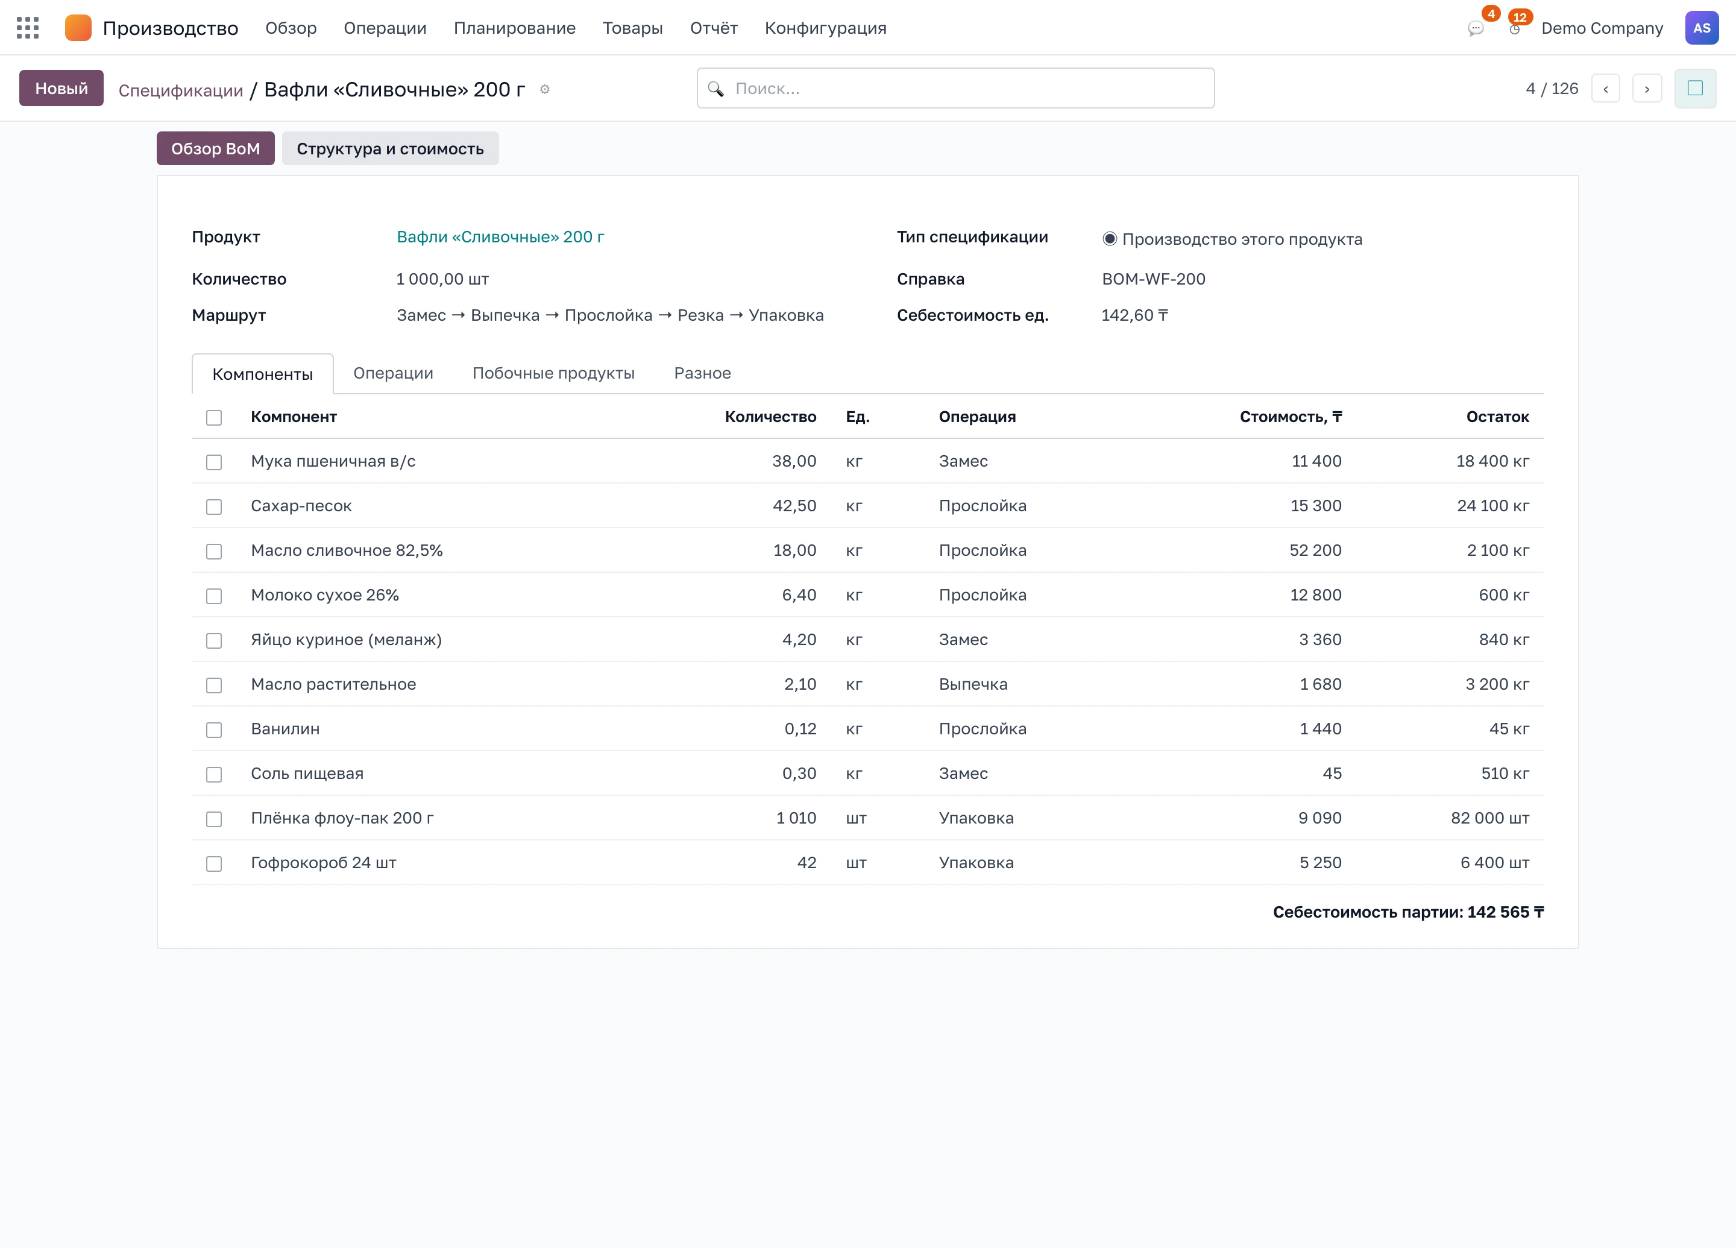
Task: Tick checkbox for Гофрокороб 24 шт
Action: (213, 863)
